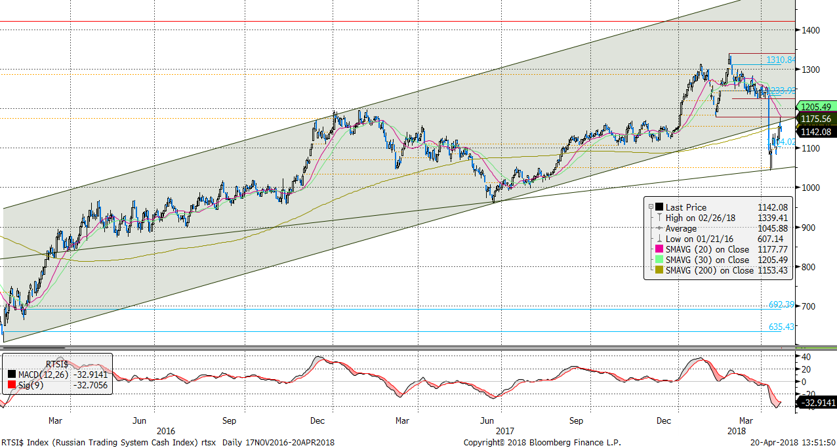837x448 pixels.
Task: Select the Average legend label
Action: (x=682, y=228)
